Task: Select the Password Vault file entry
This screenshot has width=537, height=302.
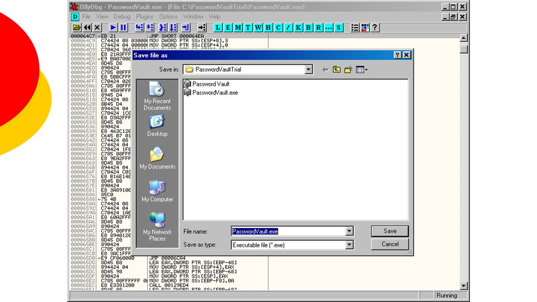Action: click(207, 84)
